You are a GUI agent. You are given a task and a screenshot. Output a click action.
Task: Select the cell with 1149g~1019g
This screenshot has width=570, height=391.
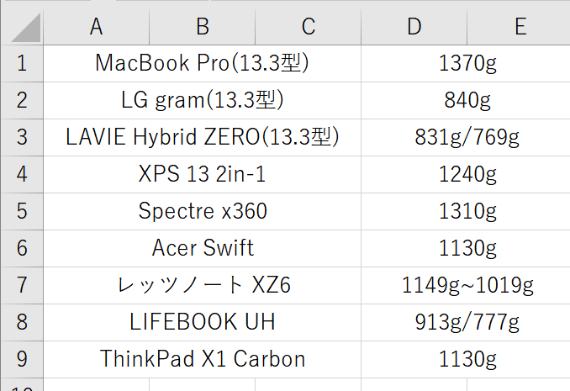click(x=466, y=285)
